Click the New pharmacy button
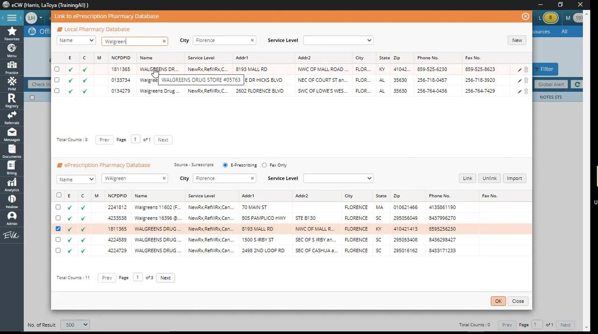The image size is (598, 334). coord(517,40)
